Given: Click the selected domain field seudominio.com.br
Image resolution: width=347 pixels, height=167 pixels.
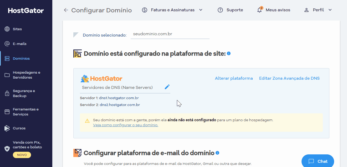Looking at the screenshot, I should point(170,34).
